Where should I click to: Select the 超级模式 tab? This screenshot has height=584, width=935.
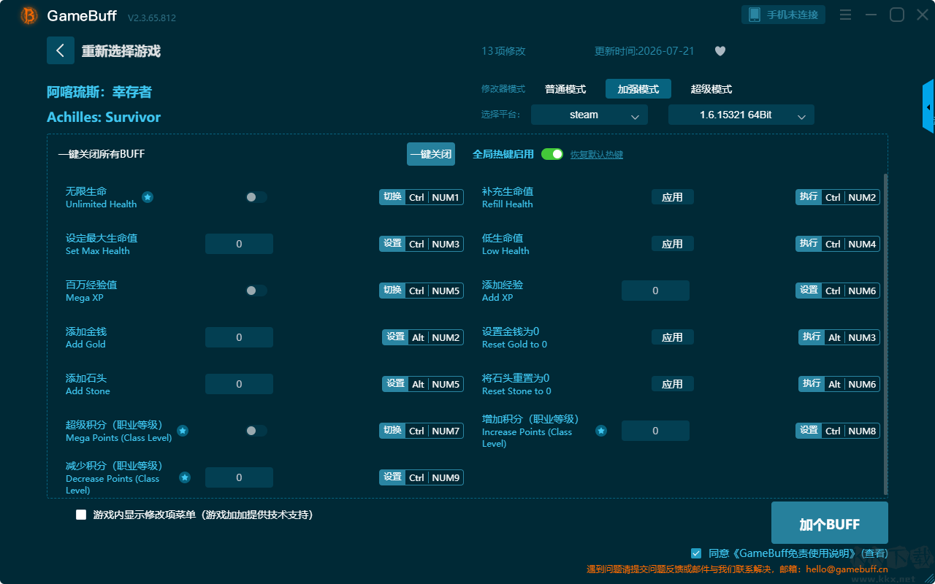pos(711,89)
